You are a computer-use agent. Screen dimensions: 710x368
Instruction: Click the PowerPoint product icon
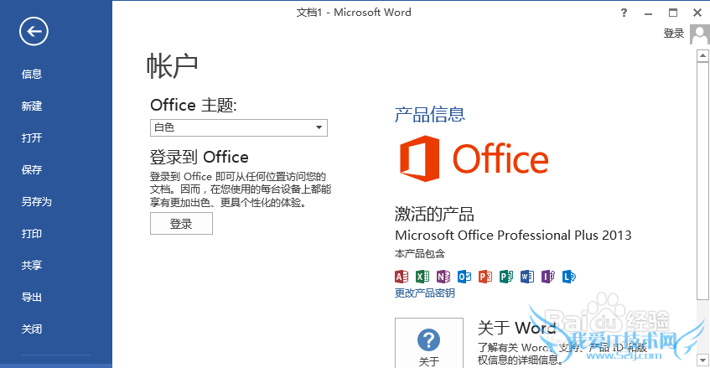[x=485, y=276]
